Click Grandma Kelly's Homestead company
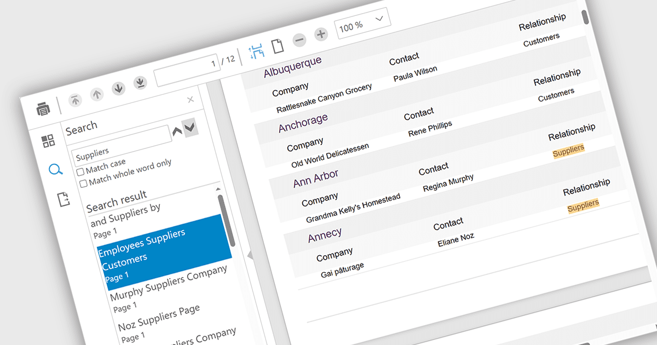 coord(353,209)
